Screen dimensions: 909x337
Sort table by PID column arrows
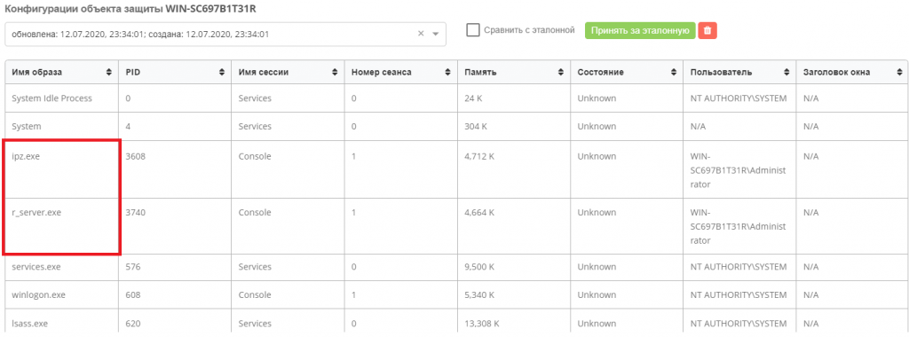click(222, 73)
